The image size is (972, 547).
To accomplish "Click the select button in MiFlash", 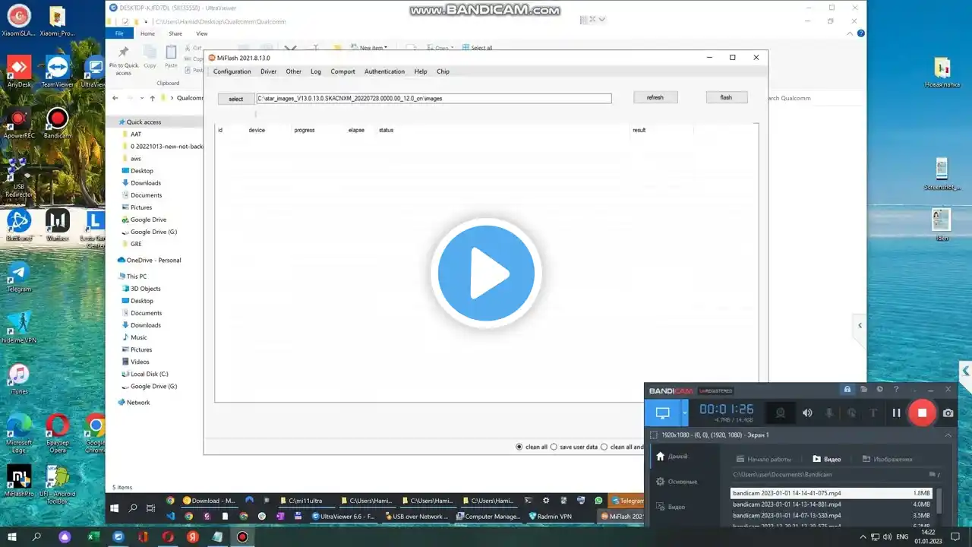I will [x=236, y=99].
